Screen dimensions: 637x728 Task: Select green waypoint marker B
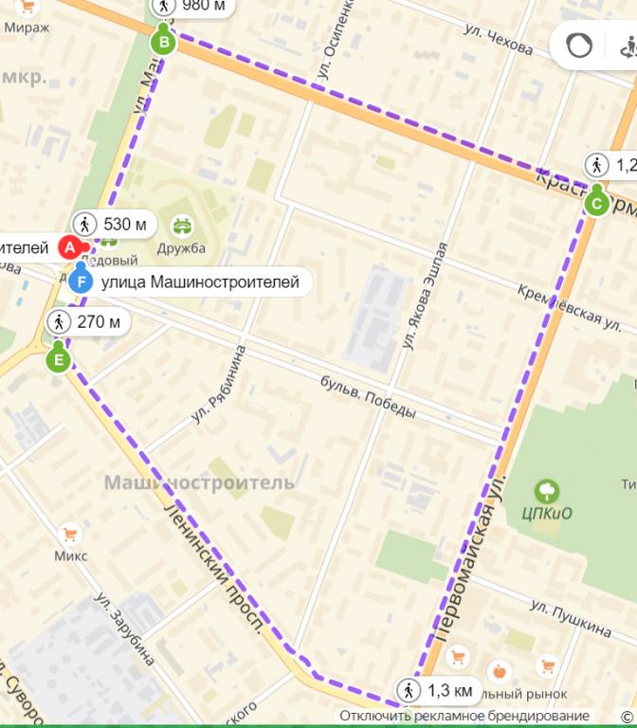coord(163,43)
